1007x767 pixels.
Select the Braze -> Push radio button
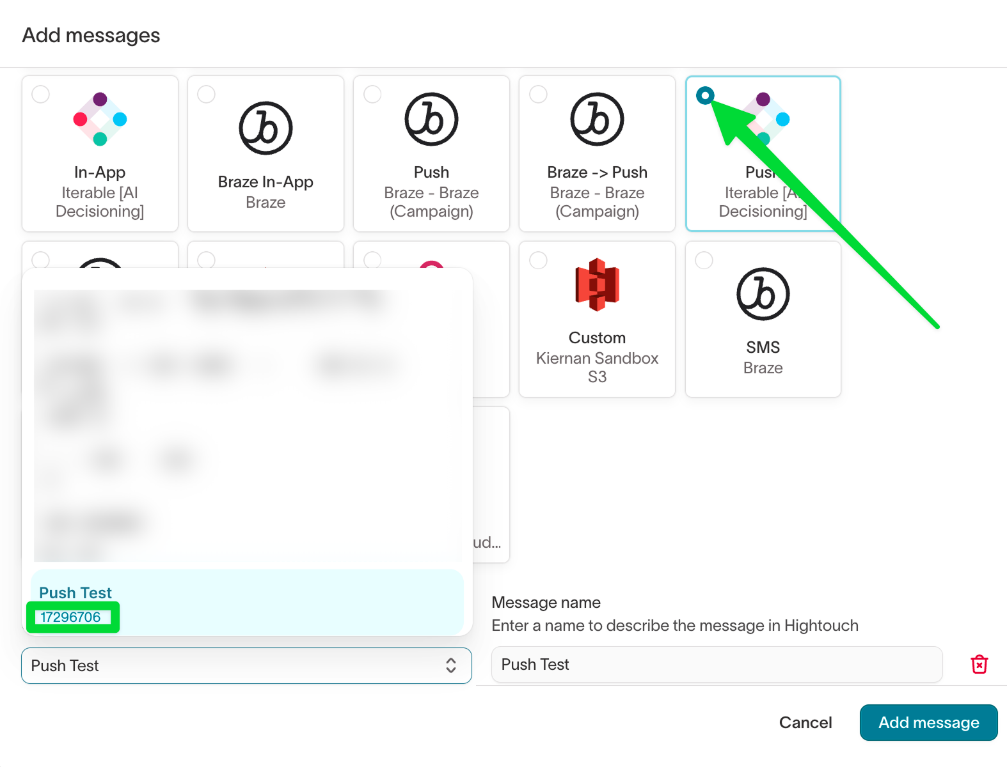click(538, 95)
